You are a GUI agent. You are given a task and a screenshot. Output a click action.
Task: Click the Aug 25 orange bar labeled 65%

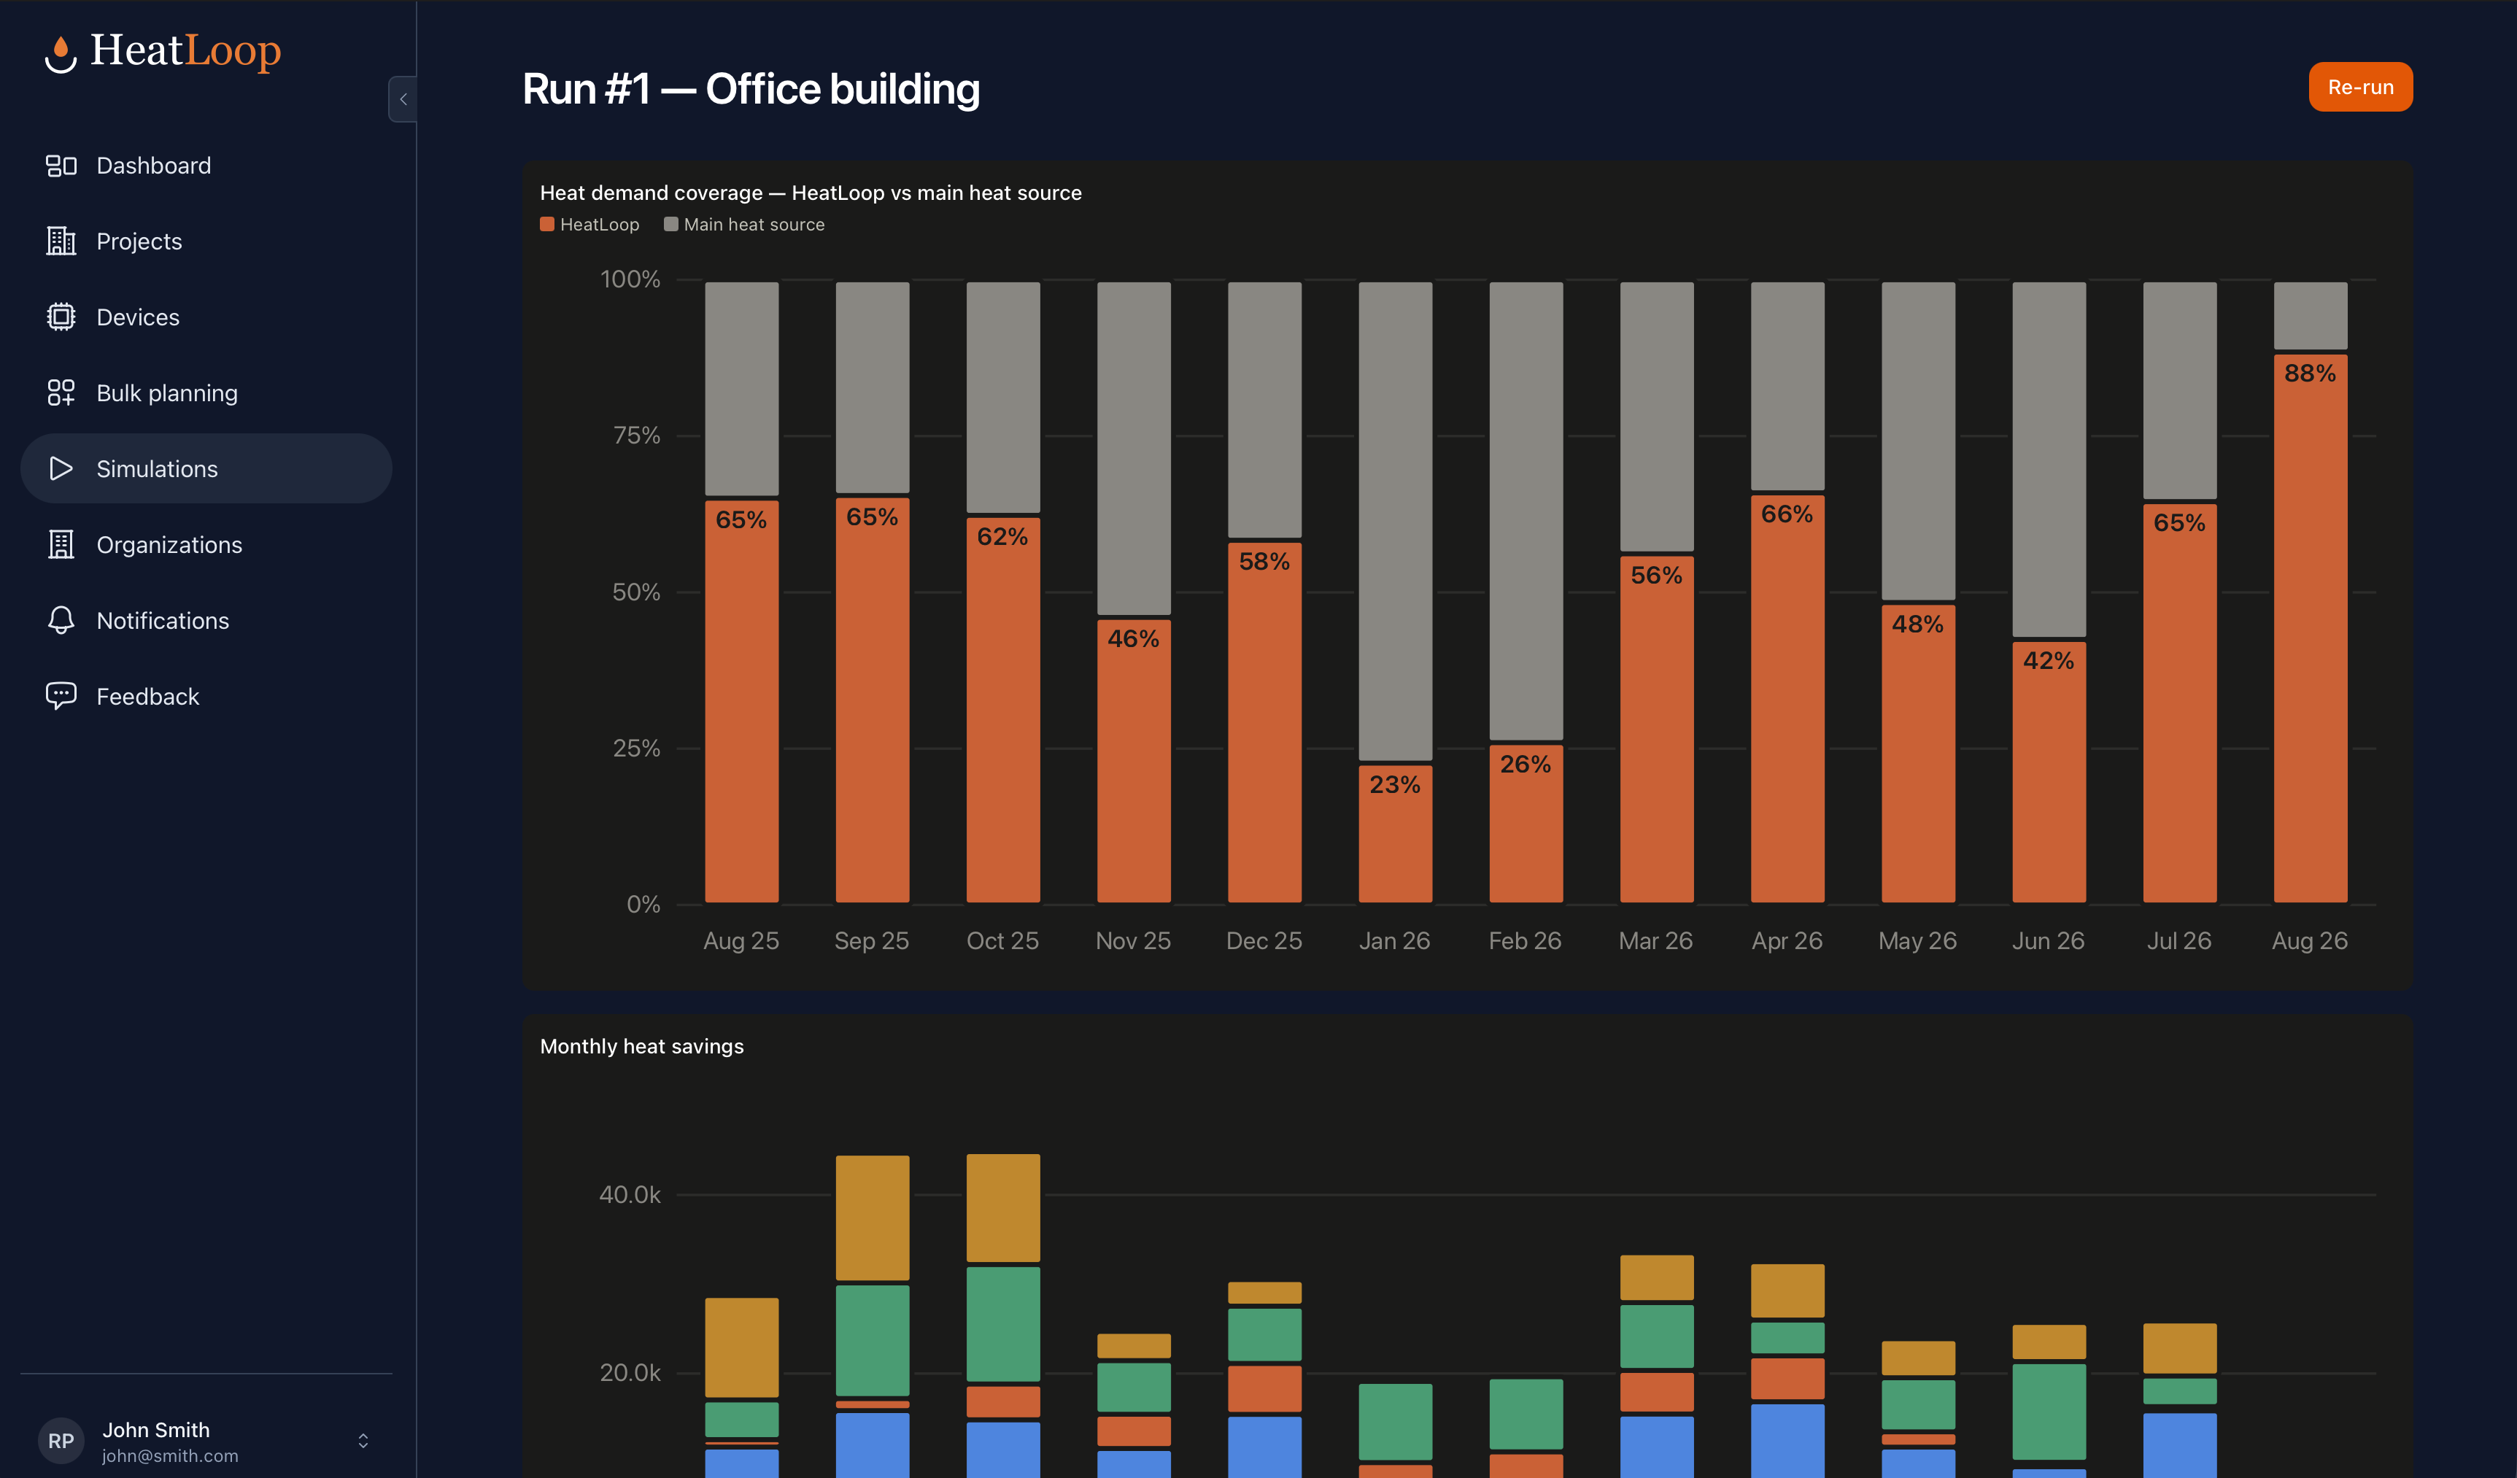tap(741, 701)
